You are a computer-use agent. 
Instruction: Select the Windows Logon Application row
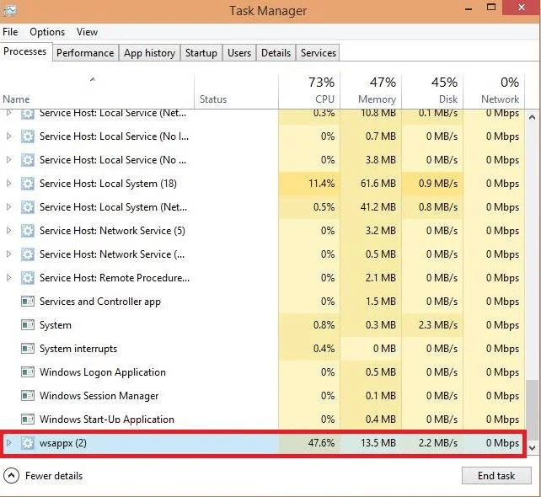262,372
